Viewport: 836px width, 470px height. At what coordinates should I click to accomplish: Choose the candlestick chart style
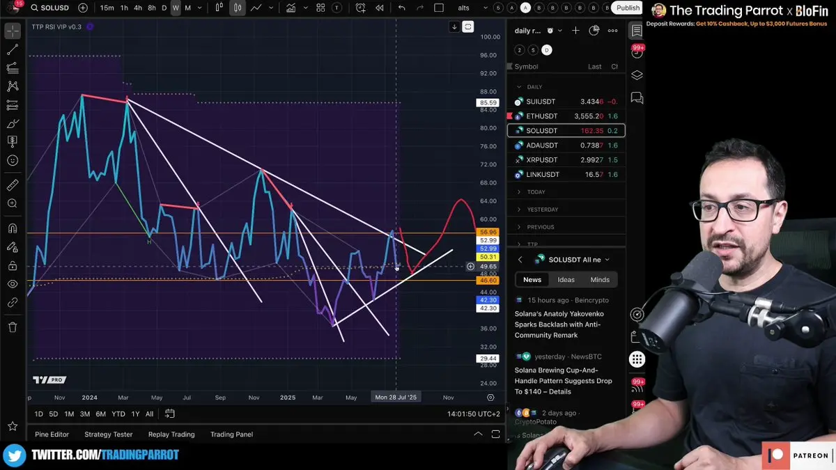[x=238, y=8]
